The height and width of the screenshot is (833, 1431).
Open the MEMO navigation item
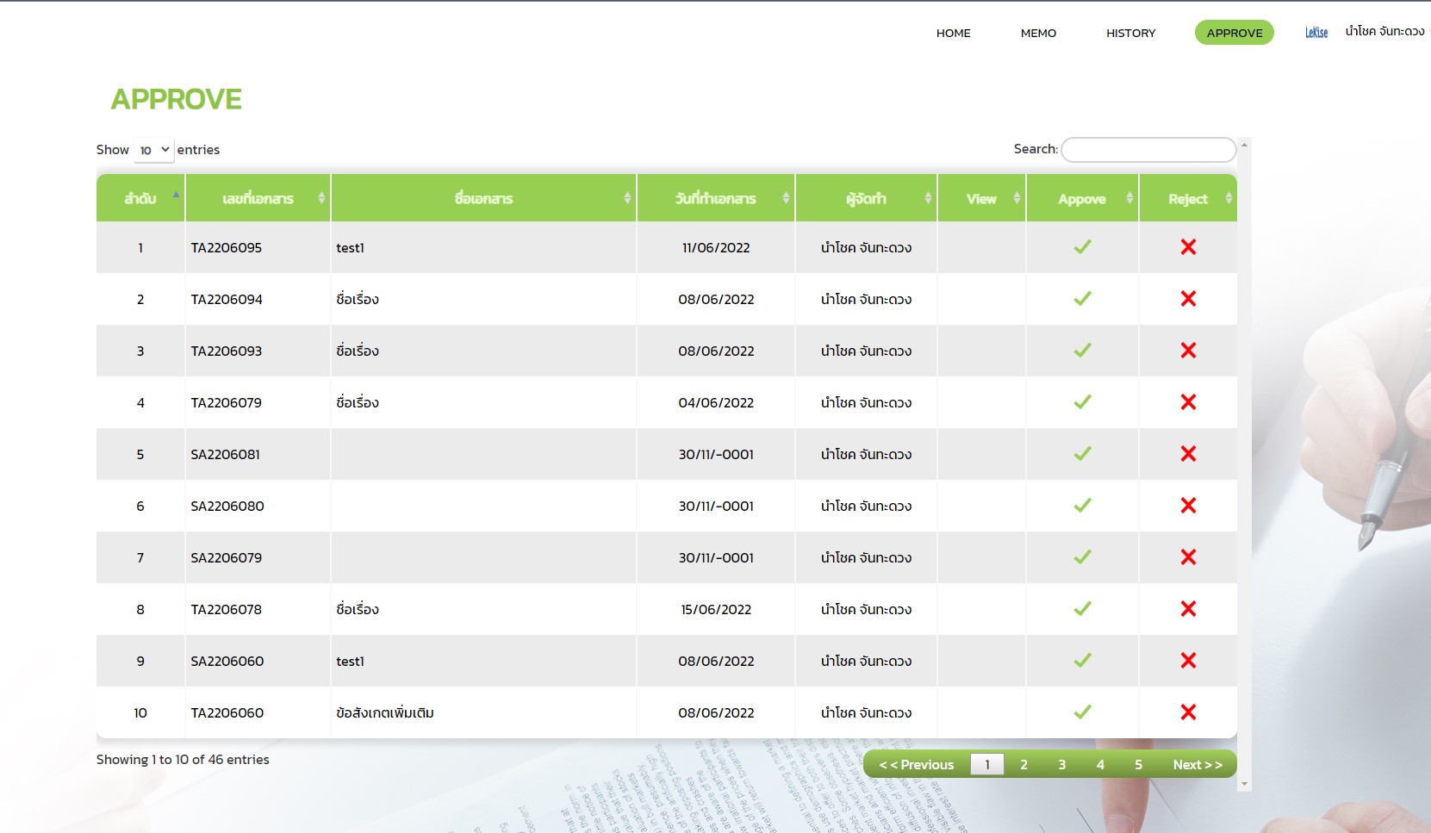(x=1038, y=33)
